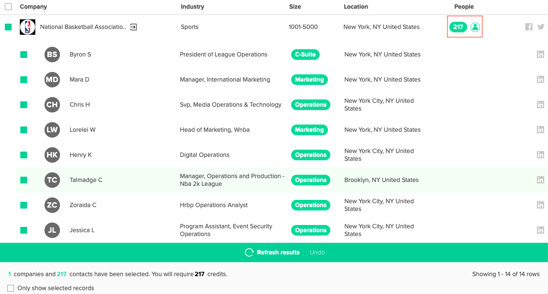Screen dimensions: 548x294
Task: Click the JL avatar for Jessica L
Action: 52,230
